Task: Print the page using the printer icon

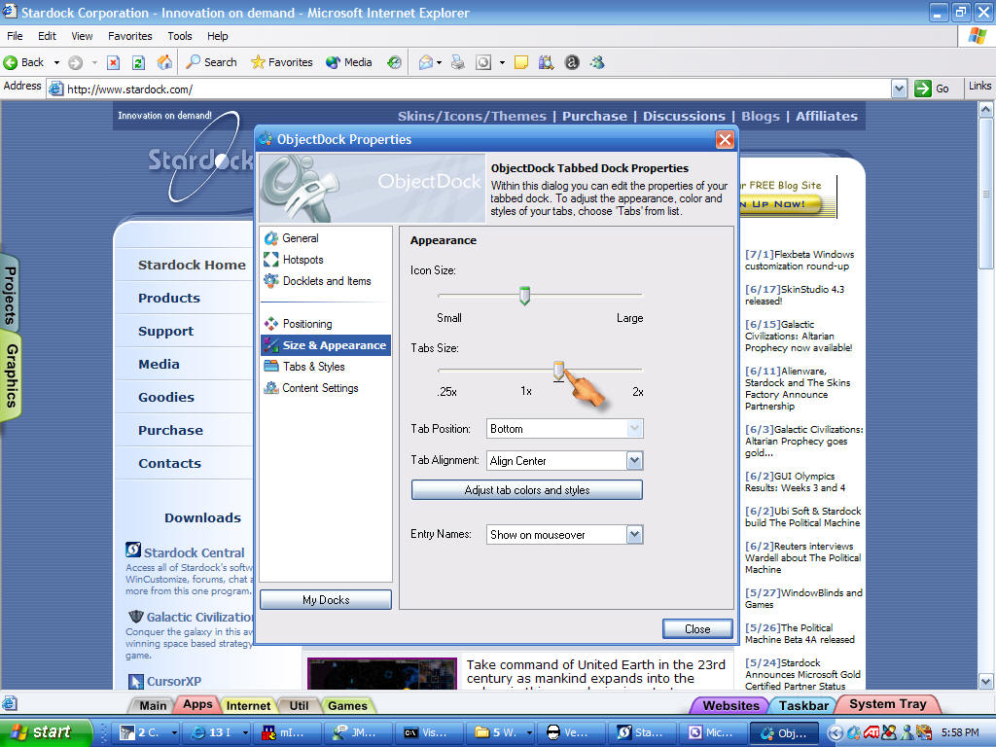Action: [457, 62]
